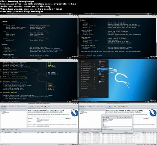
Task: Launch the highlighted owasp-zap entry
Action: click(102, 69)
